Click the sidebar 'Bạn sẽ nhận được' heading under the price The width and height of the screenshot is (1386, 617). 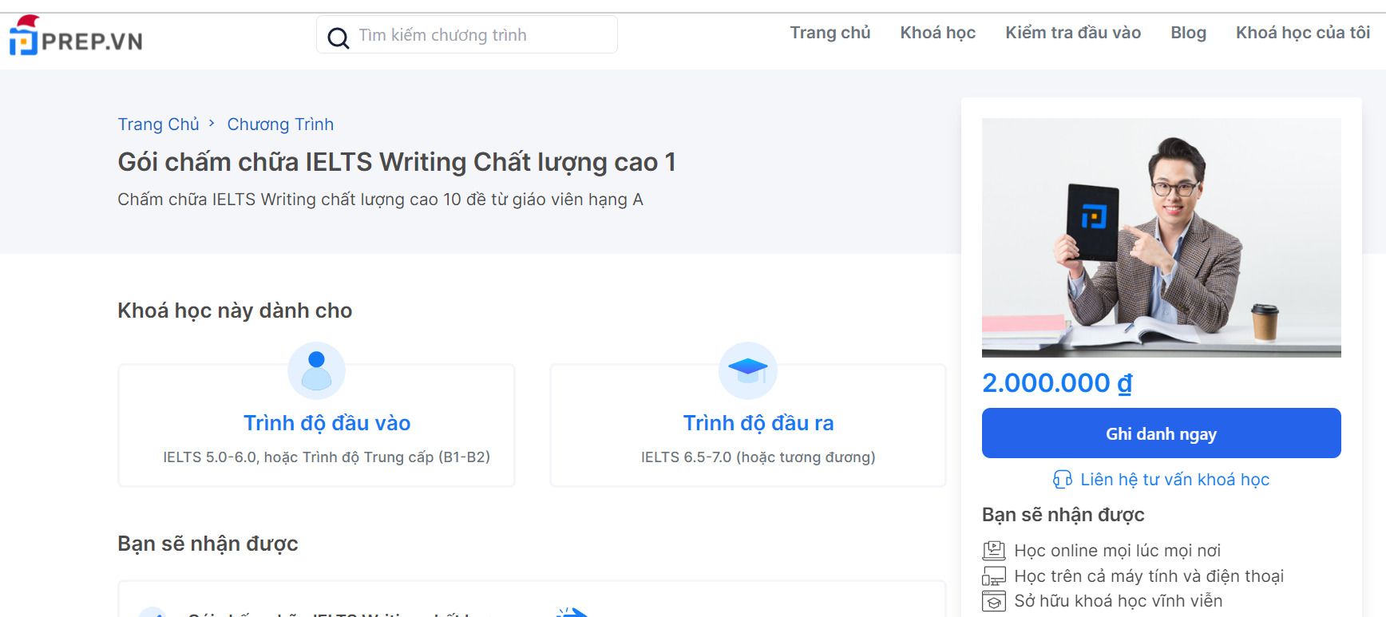pyautogui.click(x=1063, y=515)
